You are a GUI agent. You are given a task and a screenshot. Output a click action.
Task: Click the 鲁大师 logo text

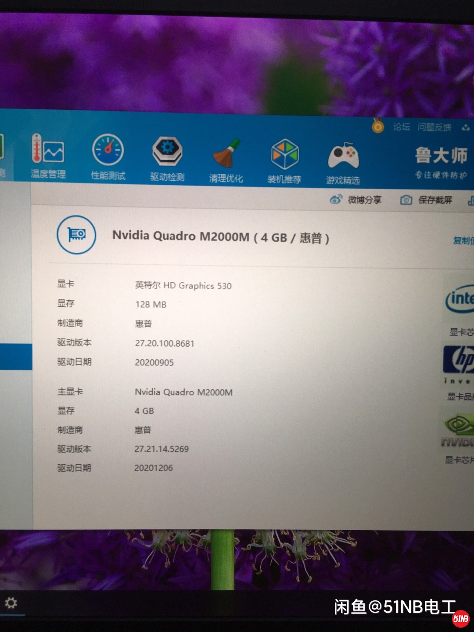pos(441,156)
